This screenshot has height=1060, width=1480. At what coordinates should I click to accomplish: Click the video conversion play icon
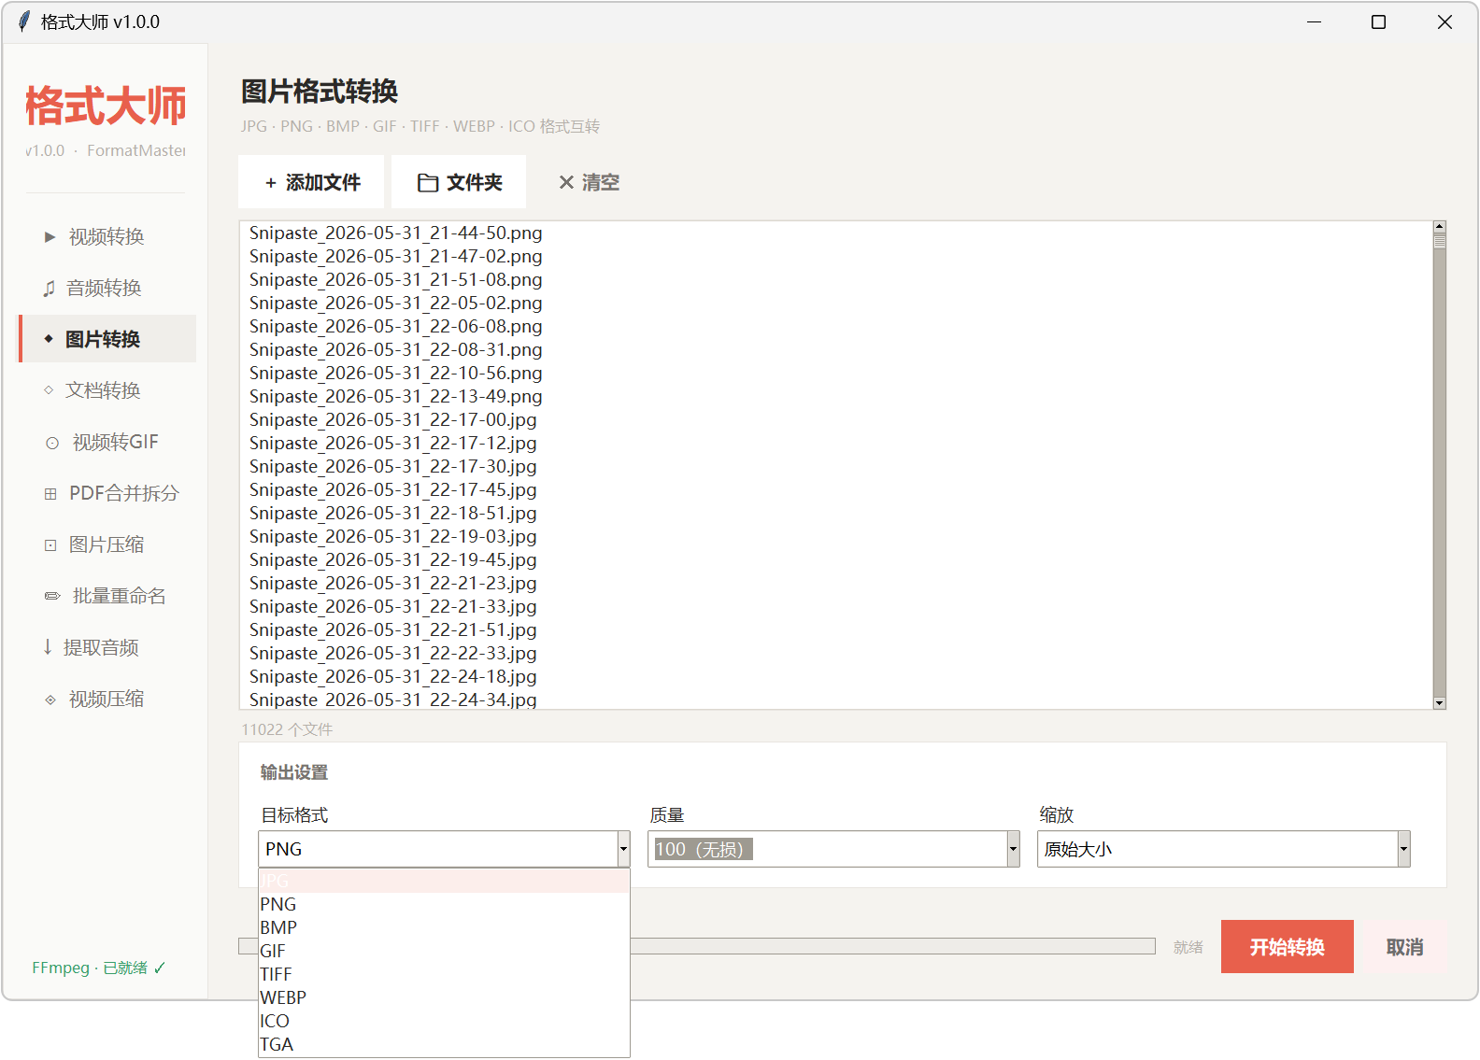pos(50,237)
